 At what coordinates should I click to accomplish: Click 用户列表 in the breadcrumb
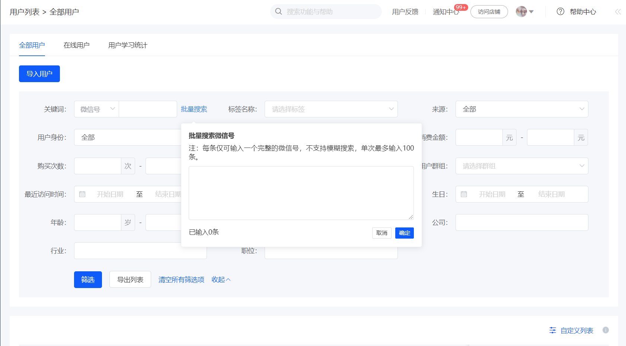click(x=25, y=12)
